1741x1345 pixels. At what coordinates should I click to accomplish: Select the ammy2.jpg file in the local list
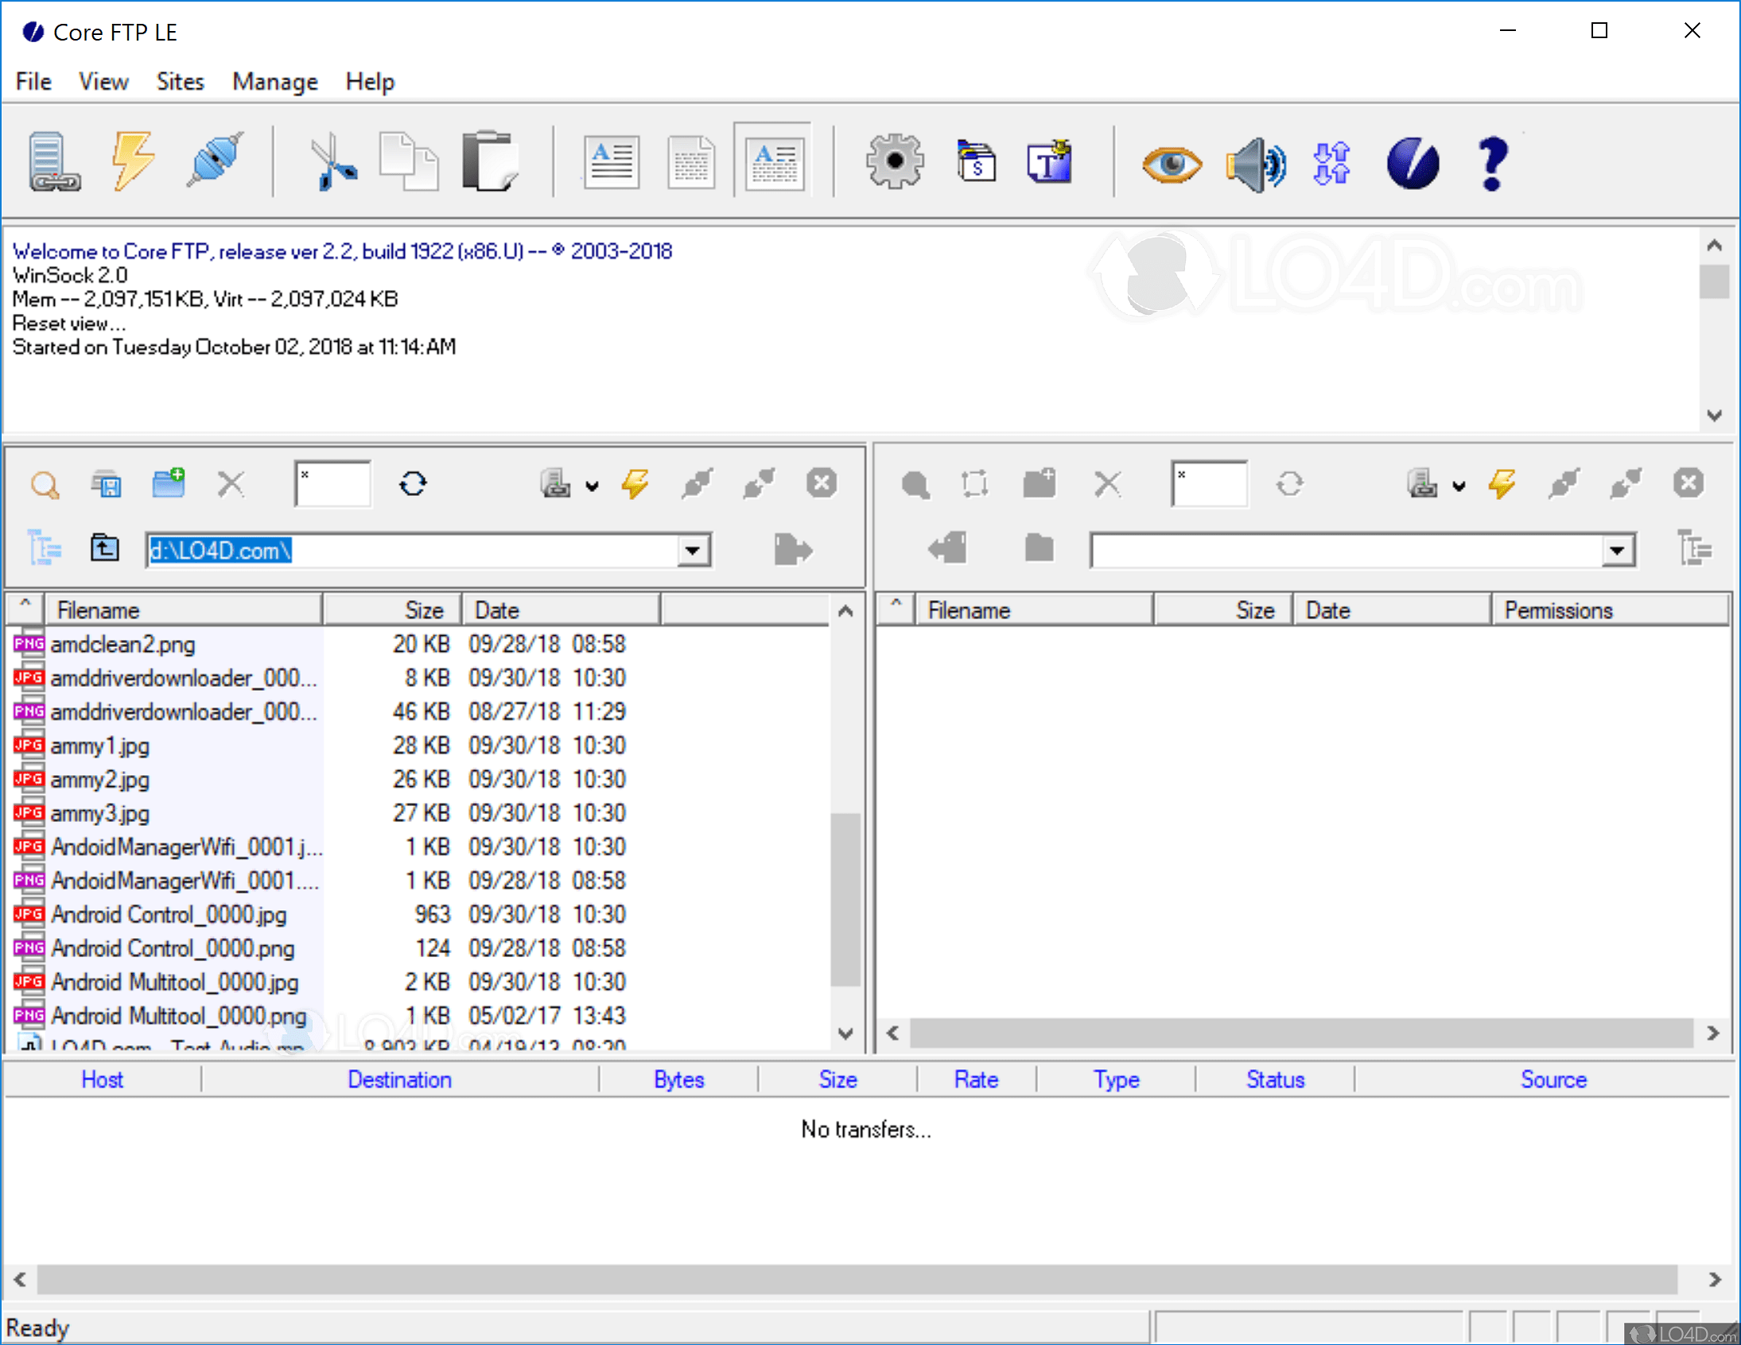(99, 779)
